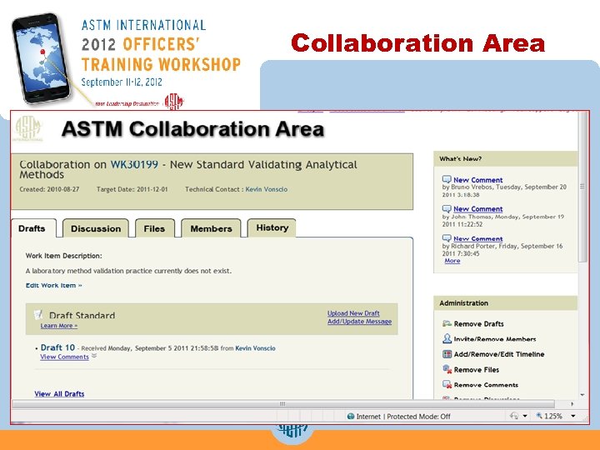Image resolution: width=600 pixels, height=450 pixels.
Task: Click comment bubble icon for John Thomas entry
Action: [447, 208]
